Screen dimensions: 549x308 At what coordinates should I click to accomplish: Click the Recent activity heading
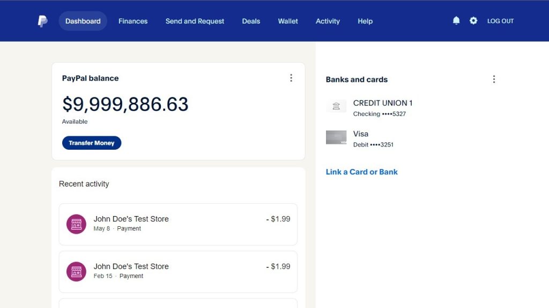point(84,184)
